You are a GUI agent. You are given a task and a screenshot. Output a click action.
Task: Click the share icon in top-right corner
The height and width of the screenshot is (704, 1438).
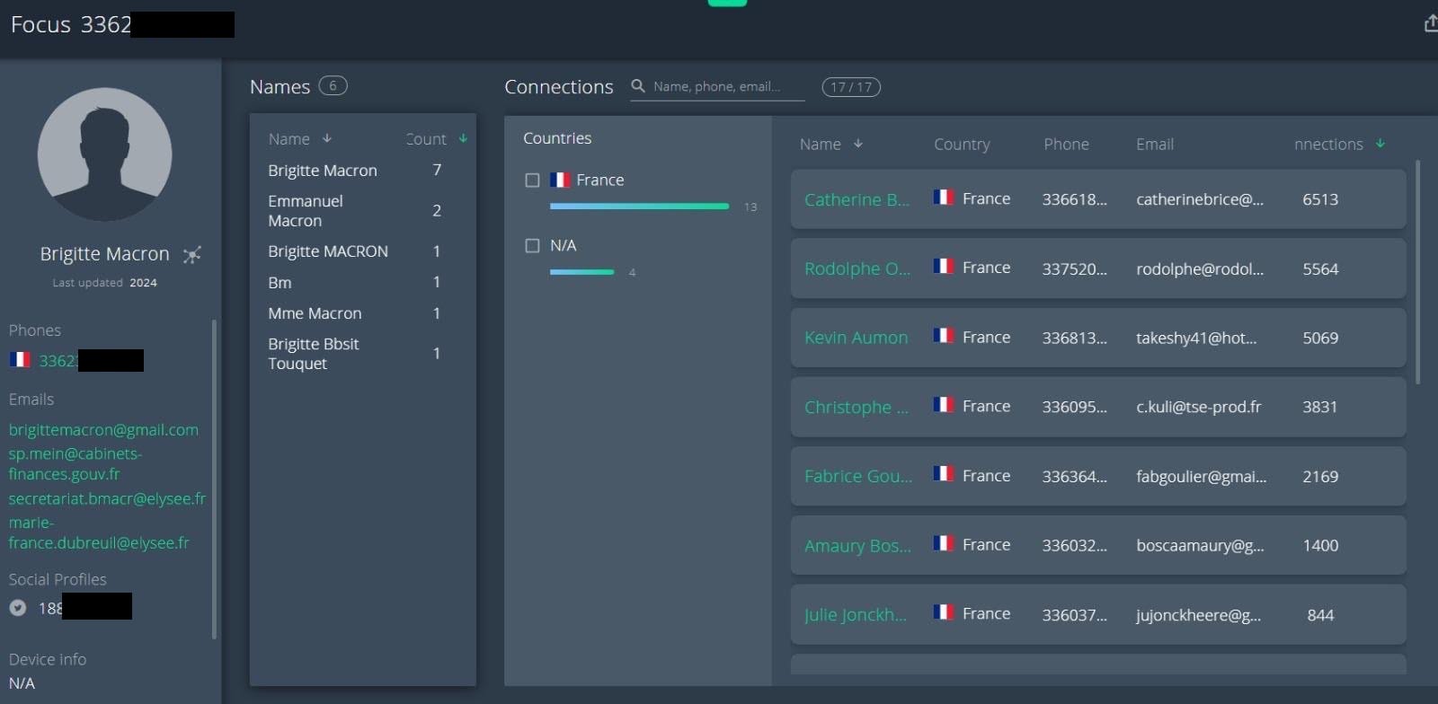pyautogui.click(x=1430, y=23)
